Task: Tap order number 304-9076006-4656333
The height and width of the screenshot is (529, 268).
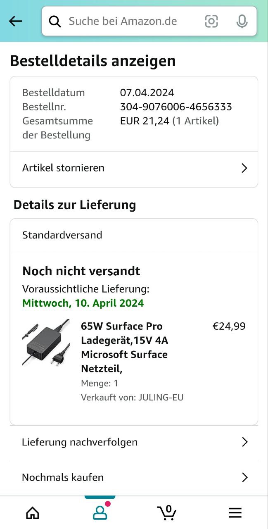Action: [x=176, y=107]
